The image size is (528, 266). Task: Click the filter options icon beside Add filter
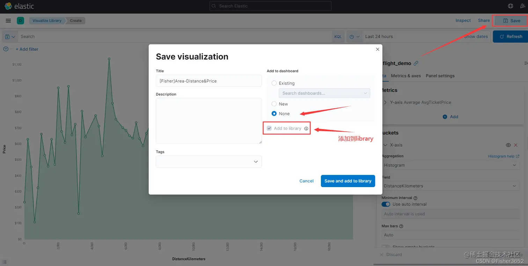coord(6,49)
